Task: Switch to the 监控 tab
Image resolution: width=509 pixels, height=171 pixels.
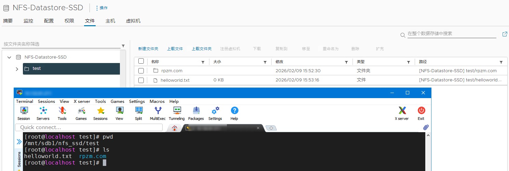Action: coord(28,21)
